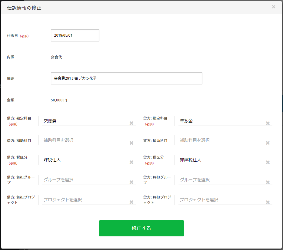Click the clear icon for debit sub-account

tap(132, 143)
